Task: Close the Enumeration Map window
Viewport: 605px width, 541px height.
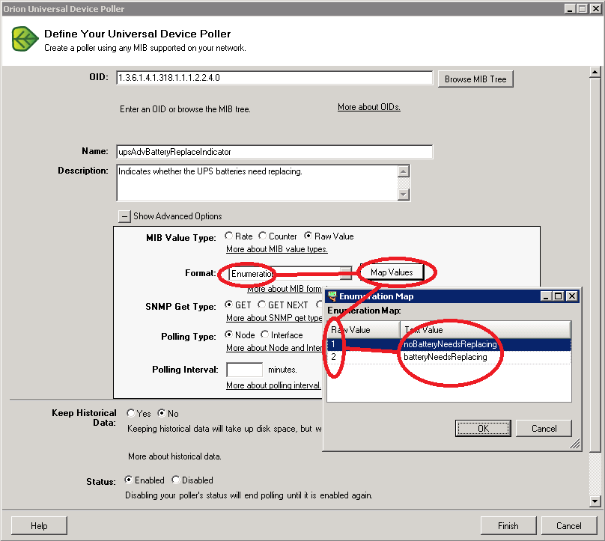Action: click(x=572, y=296)
